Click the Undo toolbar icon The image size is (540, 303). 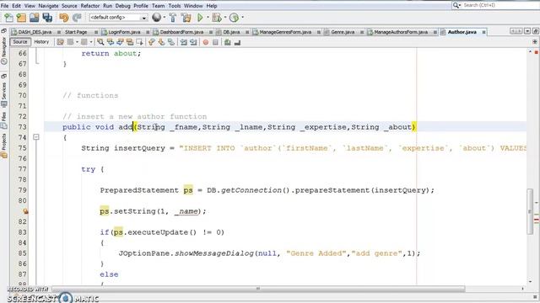coord(64,18)
